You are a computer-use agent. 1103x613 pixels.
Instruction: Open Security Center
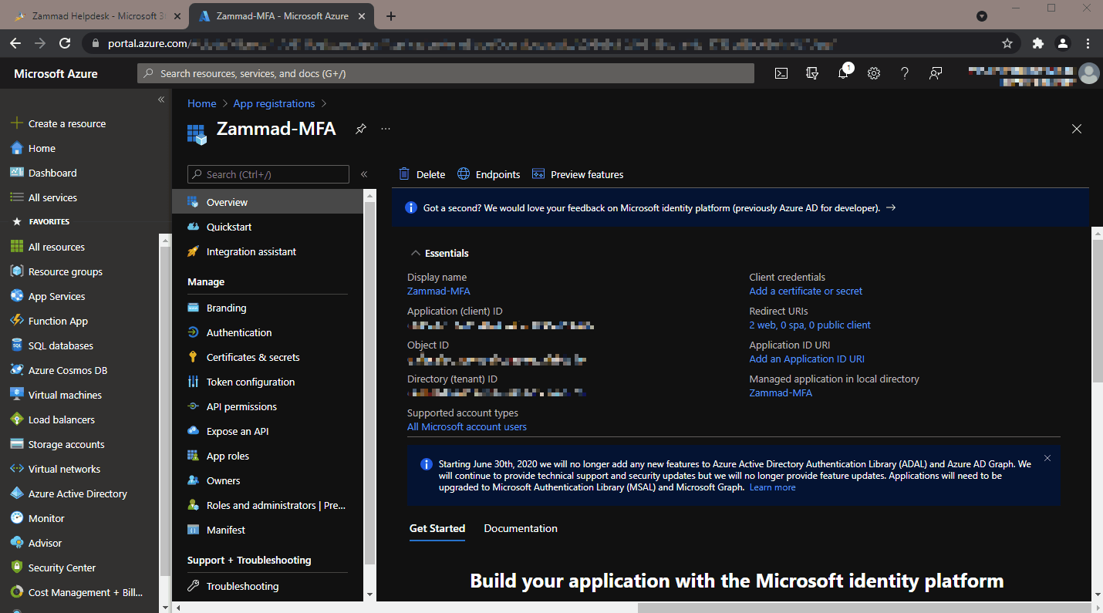[x=79, y=568]
